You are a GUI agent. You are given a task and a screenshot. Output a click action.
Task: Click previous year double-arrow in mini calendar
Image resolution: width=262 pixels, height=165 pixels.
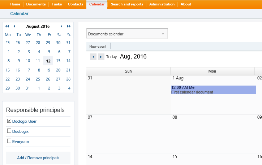(7, 26)
